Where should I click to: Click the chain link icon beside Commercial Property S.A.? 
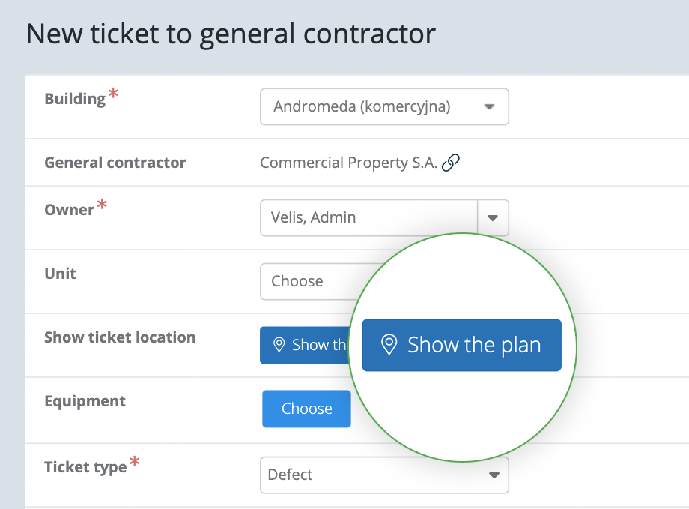450,163
